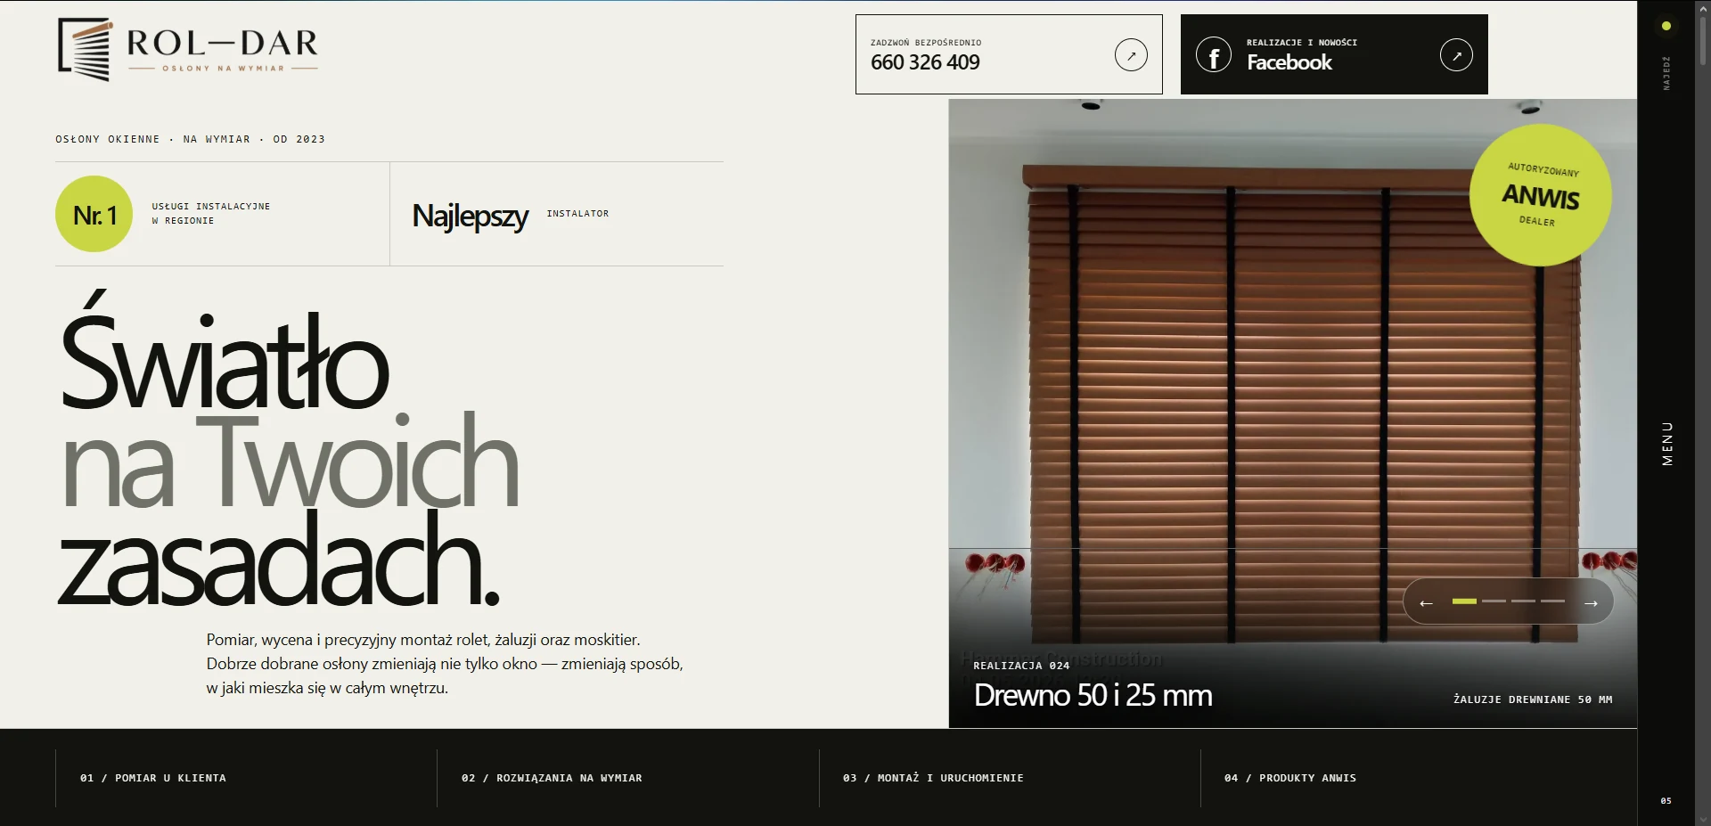
Task: Click the Facebook "f" circle icon
Action: tap(1214, 55)
